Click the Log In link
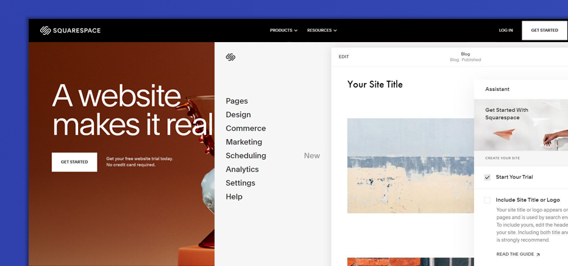This screenshot has width=568, height=266. [x=506, y=31]
